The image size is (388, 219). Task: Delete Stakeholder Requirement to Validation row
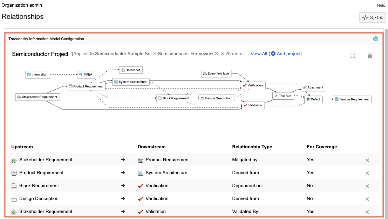click(x=367, y=212)
